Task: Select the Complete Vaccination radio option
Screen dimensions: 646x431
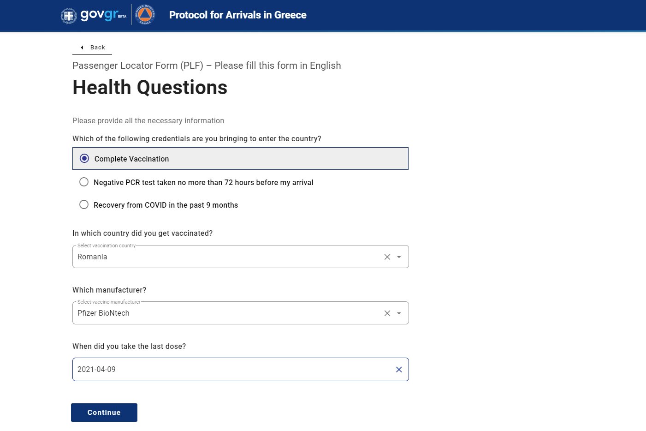Action: [84, 159]
